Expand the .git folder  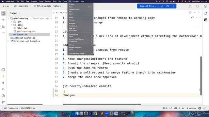[x=11, y=21]
